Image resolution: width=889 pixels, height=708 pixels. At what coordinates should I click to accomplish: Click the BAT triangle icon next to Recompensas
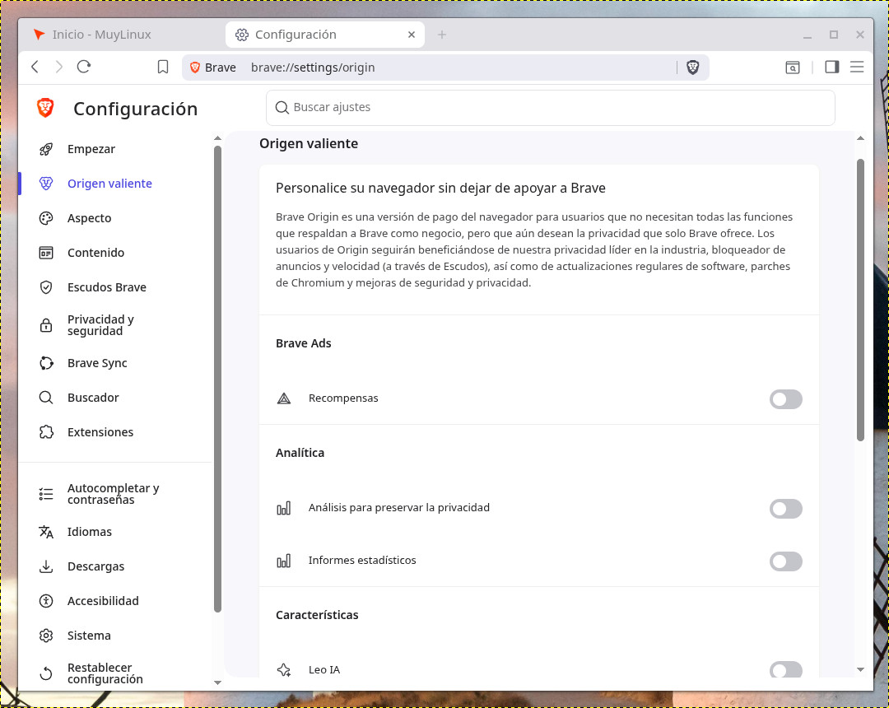tap(284, 398)
